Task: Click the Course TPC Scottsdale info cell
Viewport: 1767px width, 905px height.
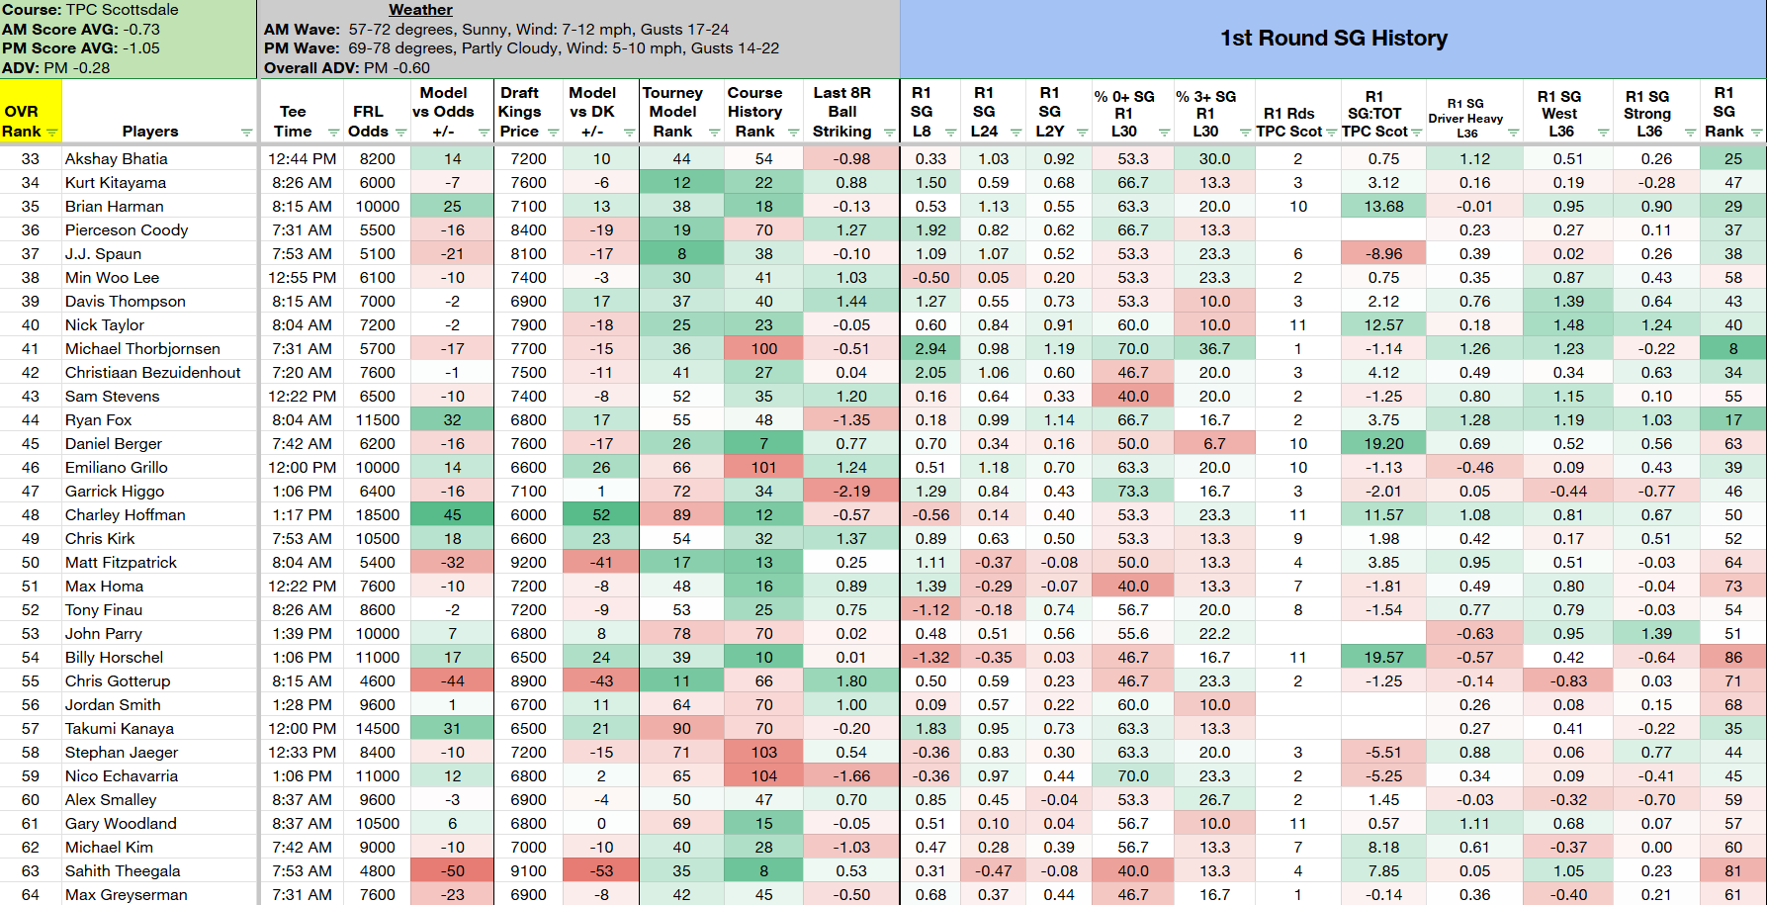Action: coord(129,39)
